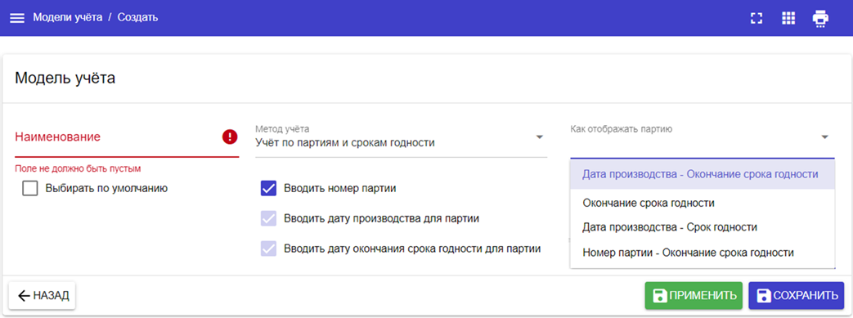The width and height of the screenshot is (853, 318).
Task: Pick Номер партии - Окончание срока годности
Action: pos(703,253)
